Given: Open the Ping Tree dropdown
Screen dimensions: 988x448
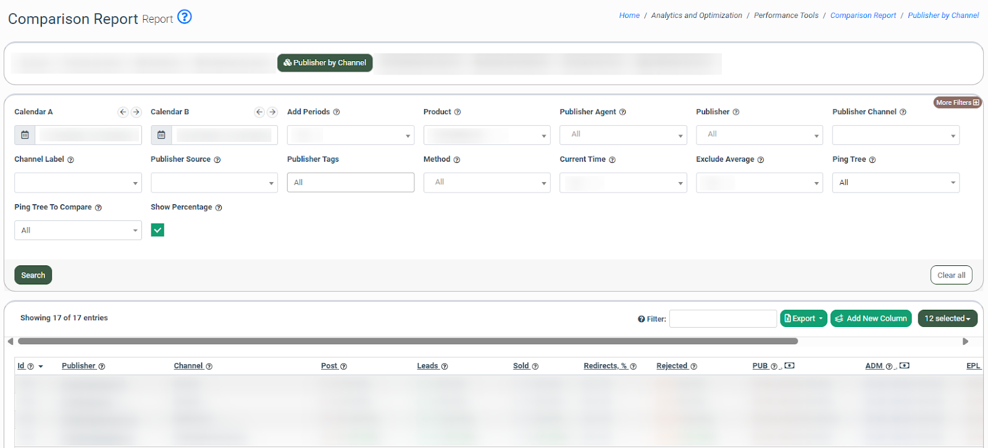Looking at the screenshot, I should click(895, 183).
